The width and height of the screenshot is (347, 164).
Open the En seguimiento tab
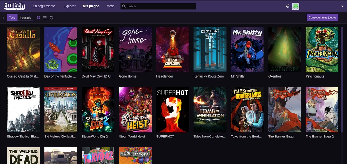click(x=44, y=6)
